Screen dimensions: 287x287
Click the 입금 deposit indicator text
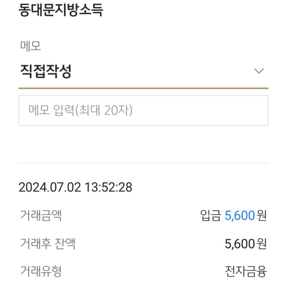coord(211,215)
